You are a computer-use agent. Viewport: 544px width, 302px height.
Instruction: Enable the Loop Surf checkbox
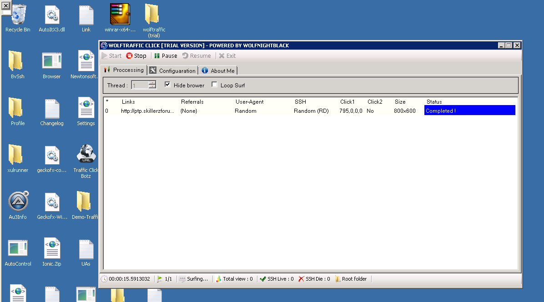[214, 85]
